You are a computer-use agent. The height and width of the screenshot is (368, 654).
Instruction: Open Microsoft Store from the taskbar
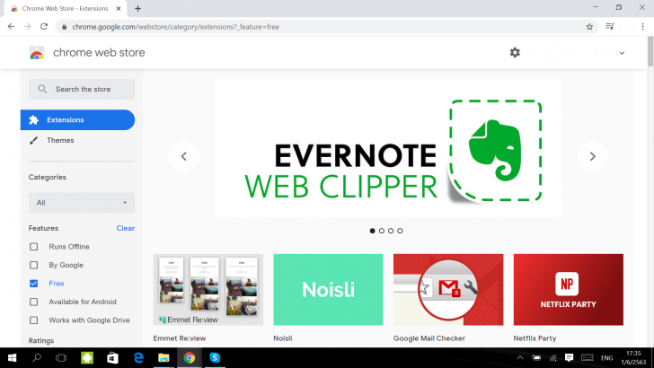112,358
